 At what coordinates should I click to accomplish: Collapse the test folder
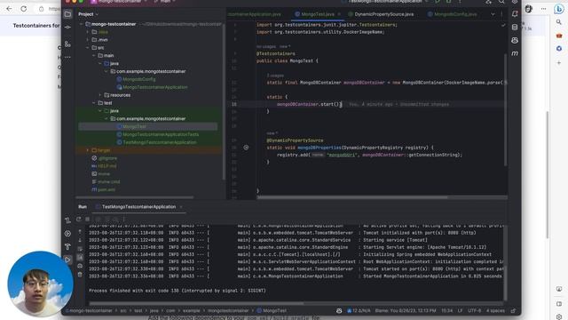tap(94, 103)
